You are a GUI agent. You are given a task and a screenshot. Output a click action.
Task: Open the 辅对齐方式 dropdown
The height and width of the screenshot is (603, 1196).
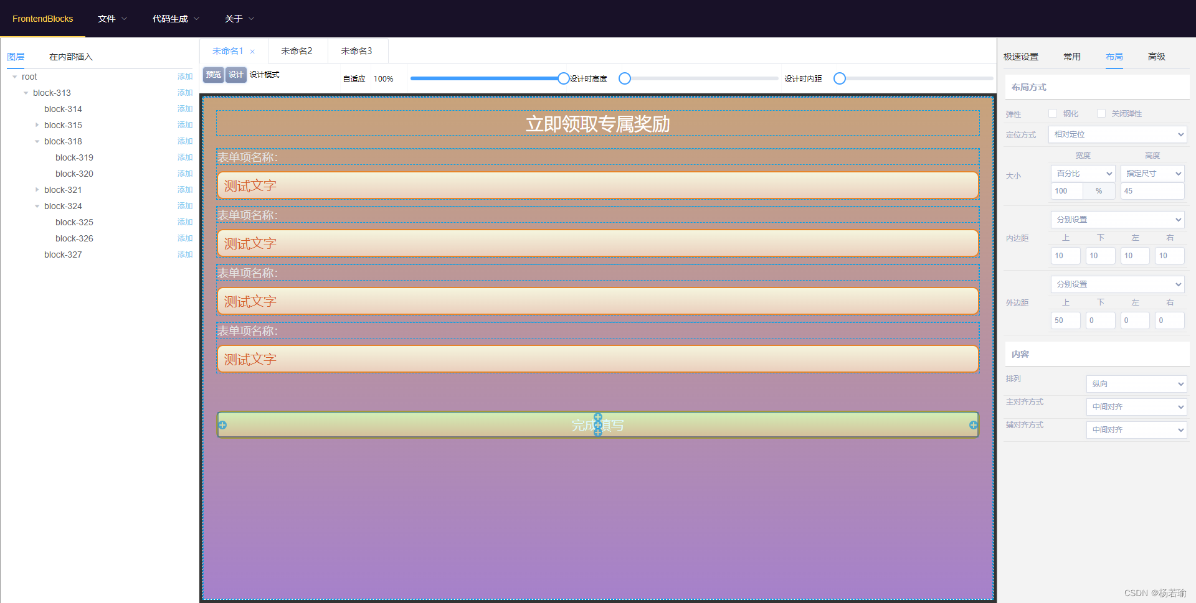(1137, 430)
